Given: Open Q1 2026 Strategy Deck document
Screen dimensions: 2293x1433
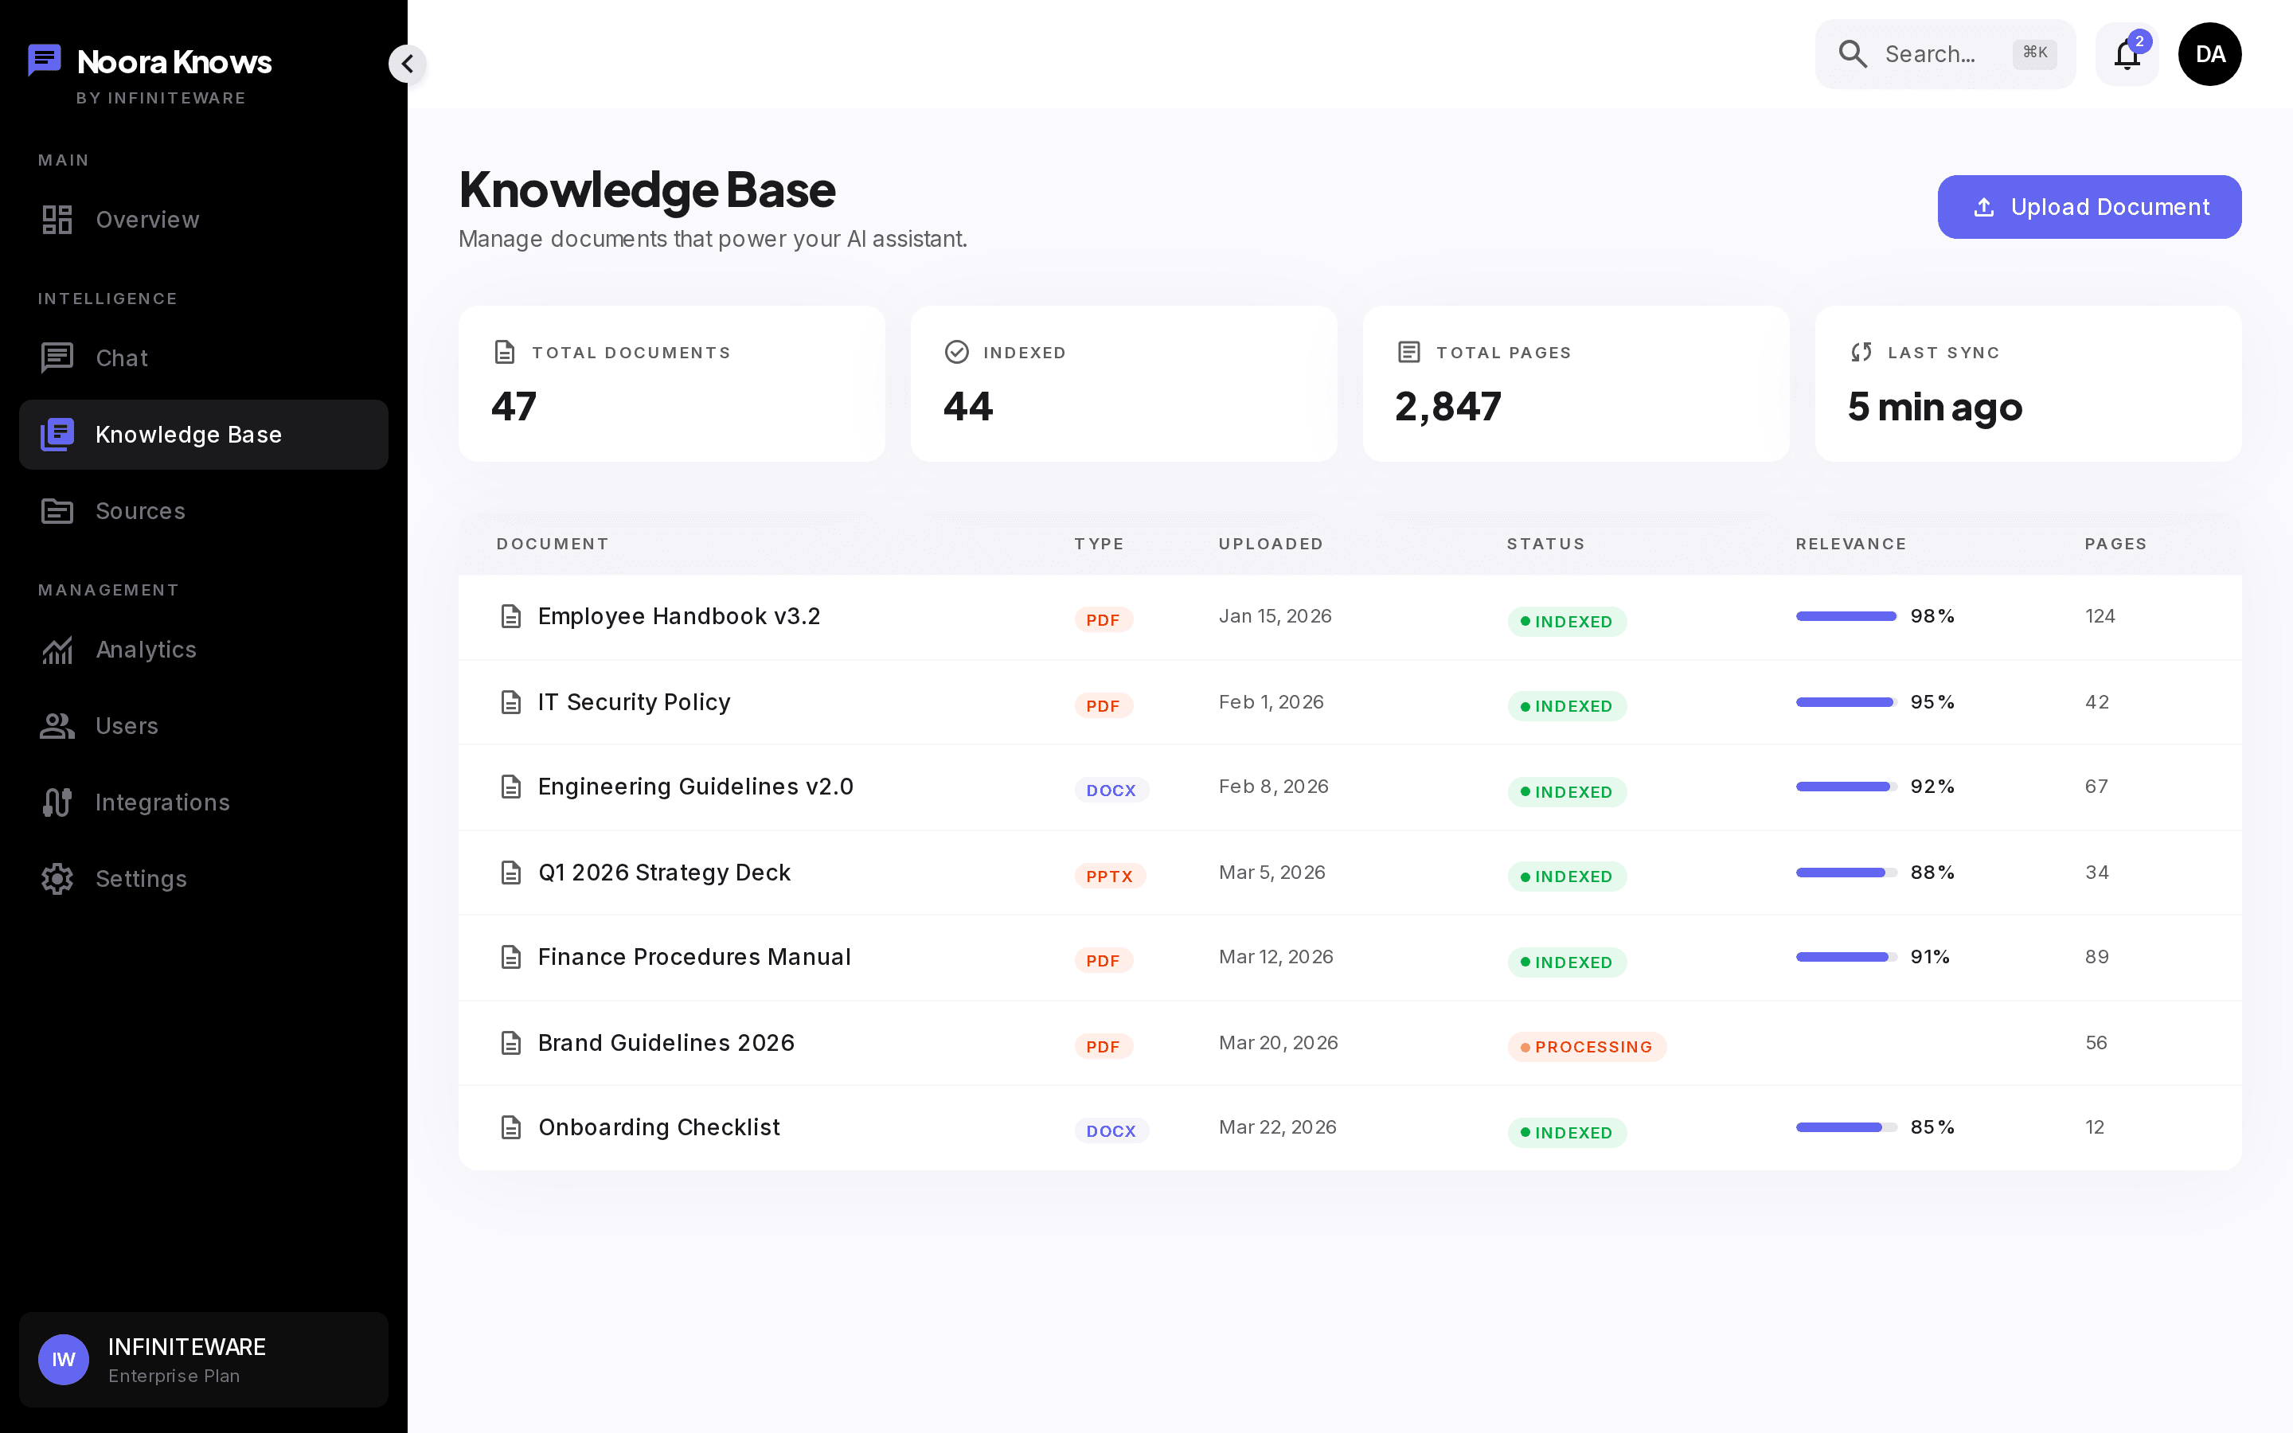Looking at the screenshot, I should pyautogui.click(x=664, y=873).
